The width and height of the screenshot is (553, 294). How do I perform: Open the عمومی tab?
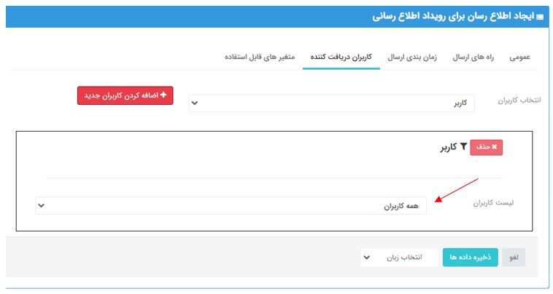click(519, 57)
